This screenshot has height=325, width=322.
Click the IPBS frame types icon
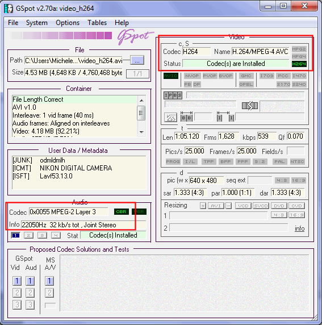[173, 95]
